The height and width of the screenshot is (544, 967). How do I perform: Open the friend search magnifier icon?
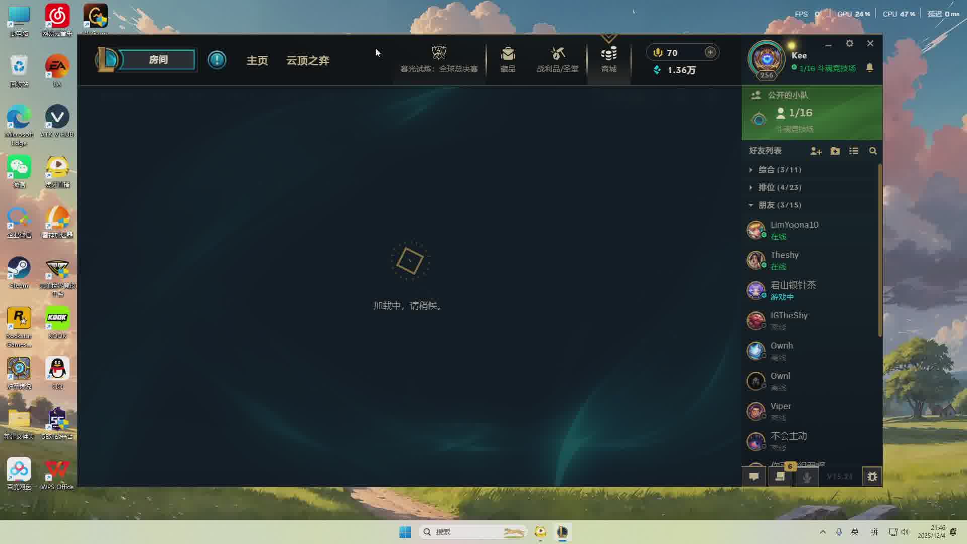[x=873, y=151]
